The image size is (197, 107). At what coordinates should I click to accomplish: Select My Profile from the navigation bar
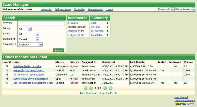[79, 9]
